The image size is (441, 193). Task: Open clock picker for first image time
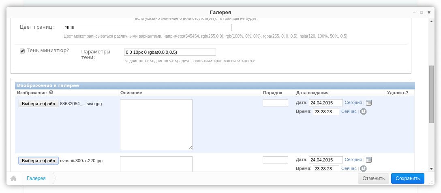364,112
